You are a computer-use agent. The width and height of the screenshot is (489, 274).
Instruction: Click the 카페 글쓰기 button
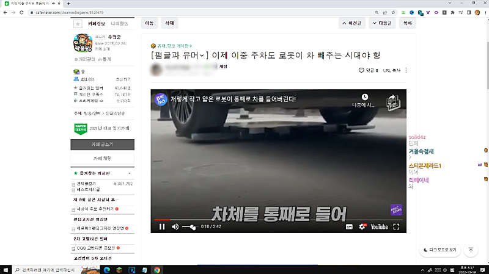click(x=102, y=145)
